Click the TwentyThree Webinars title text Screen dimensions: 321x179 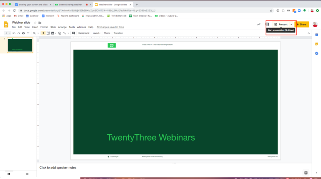click(151, 138)
